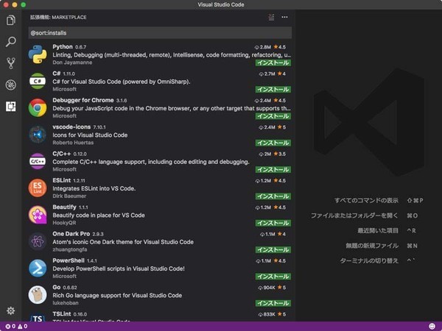Click the C# extension logo
Image resolution: width=442 pixels, height=331 pixels.
38,81
